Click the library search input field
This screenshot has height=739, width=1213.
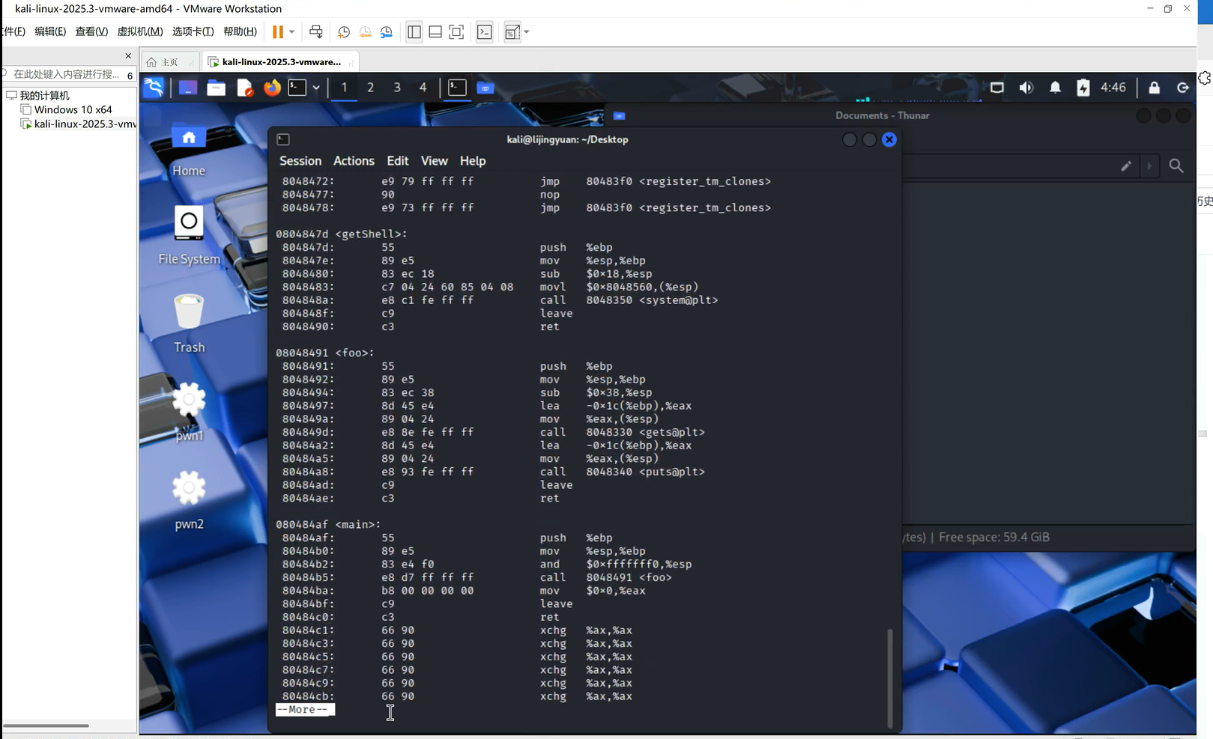[66, 74]
